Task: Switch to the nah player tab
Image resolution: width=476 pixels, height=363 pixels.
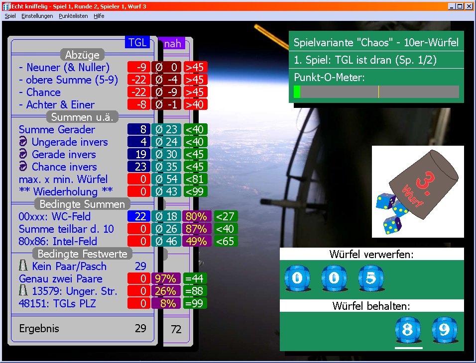Action: click(172, 44)
